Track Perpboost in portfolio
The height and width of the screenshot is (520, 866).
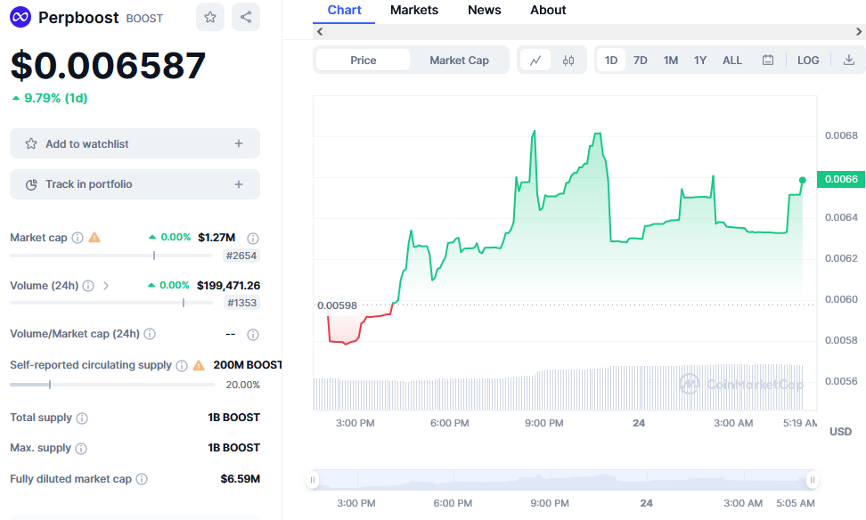pos(135,184)
